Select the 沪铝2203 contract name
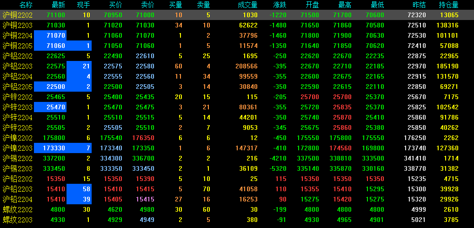 pyautogui.click(x=17, y=66)
